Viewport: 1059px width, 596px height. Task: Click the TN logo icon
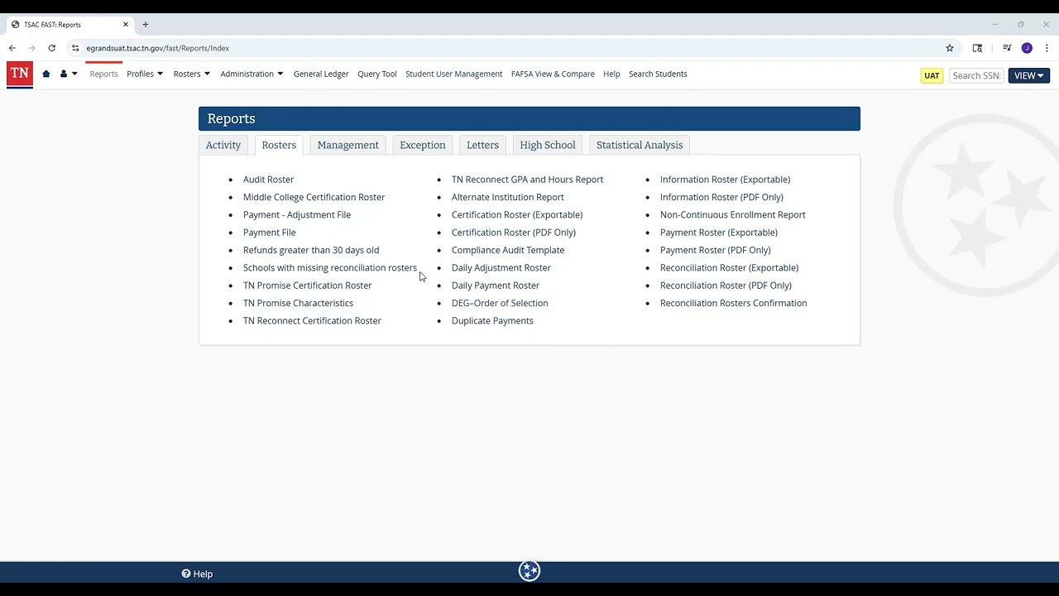pyautogui.click(x=20, y=74)
